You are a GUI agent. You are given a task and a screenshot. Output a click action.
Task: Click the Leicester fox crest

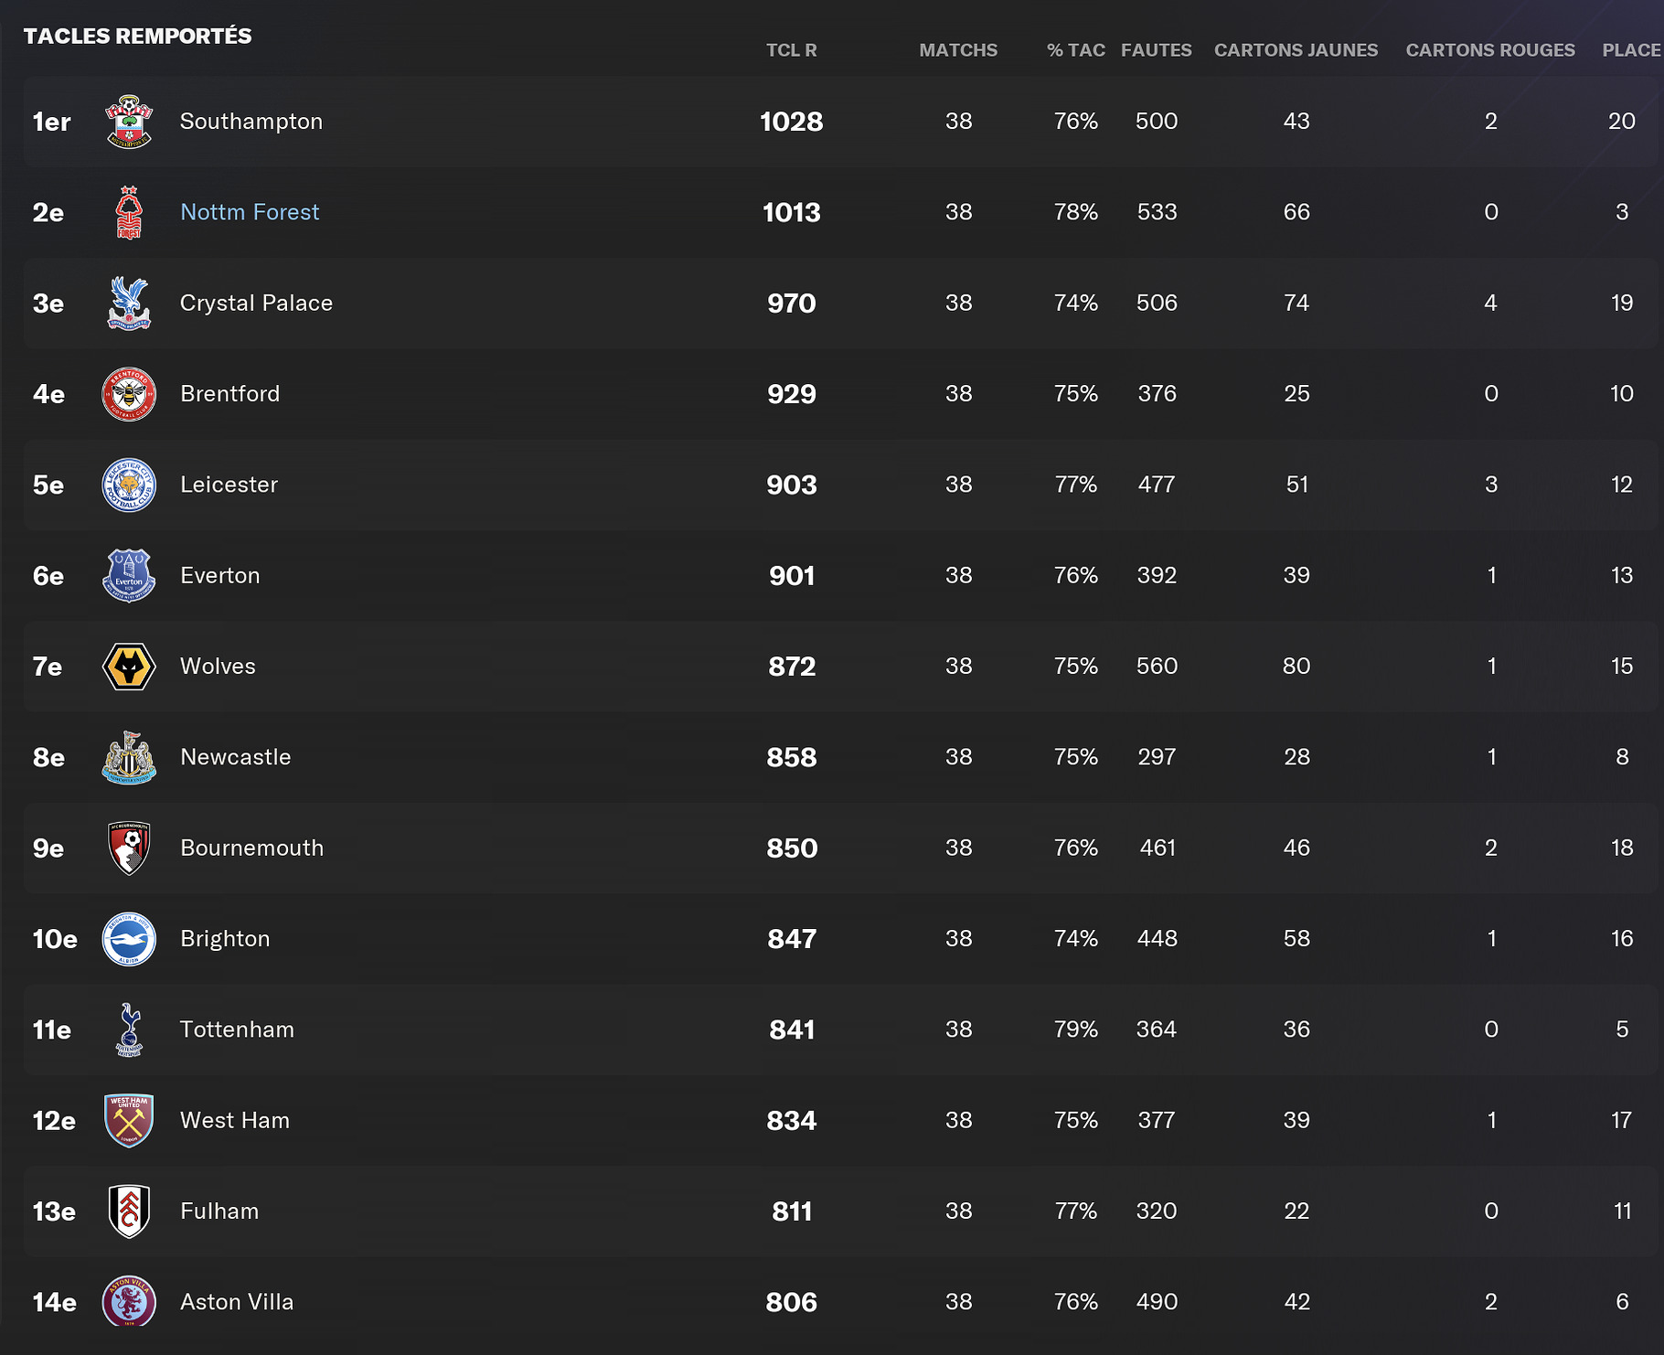[x=129, y=485]
